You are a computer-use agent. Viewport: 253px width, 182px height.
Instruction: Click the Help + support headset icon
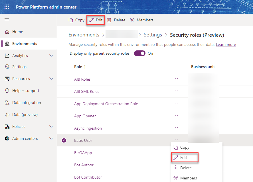point(7,91)
